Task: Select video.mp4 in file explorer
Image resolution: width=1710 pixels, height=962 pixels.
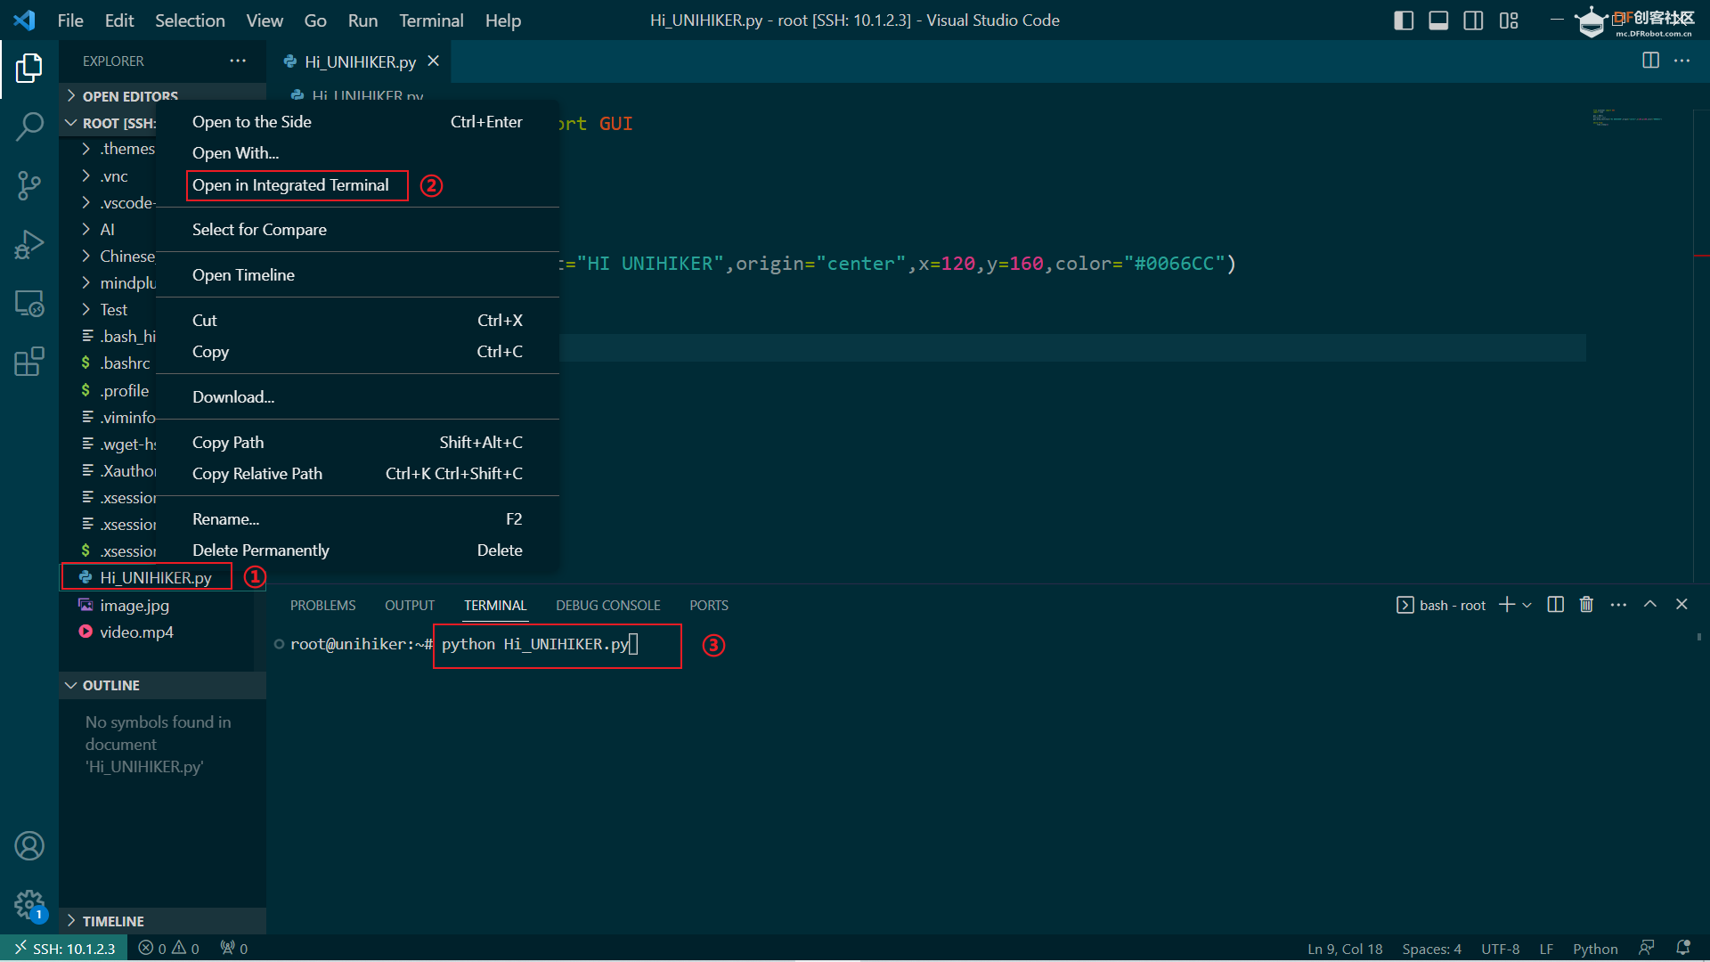Action: click(x=136, y=632)
